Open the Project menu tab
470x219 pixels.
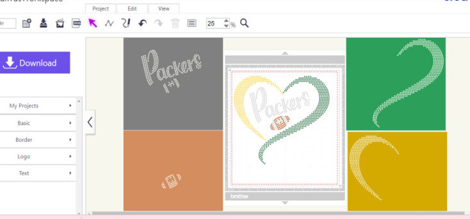tap(101, 9)
